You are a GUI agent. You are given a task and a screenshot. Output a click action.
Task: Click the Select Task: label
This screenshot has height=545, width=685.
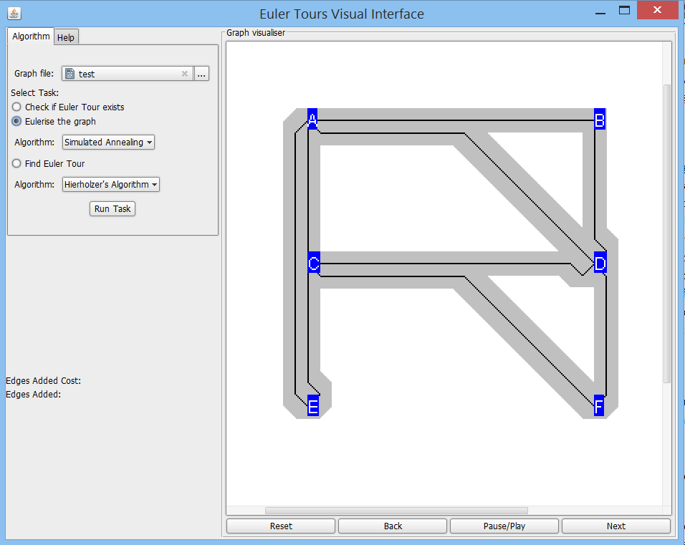pos(34,92)
